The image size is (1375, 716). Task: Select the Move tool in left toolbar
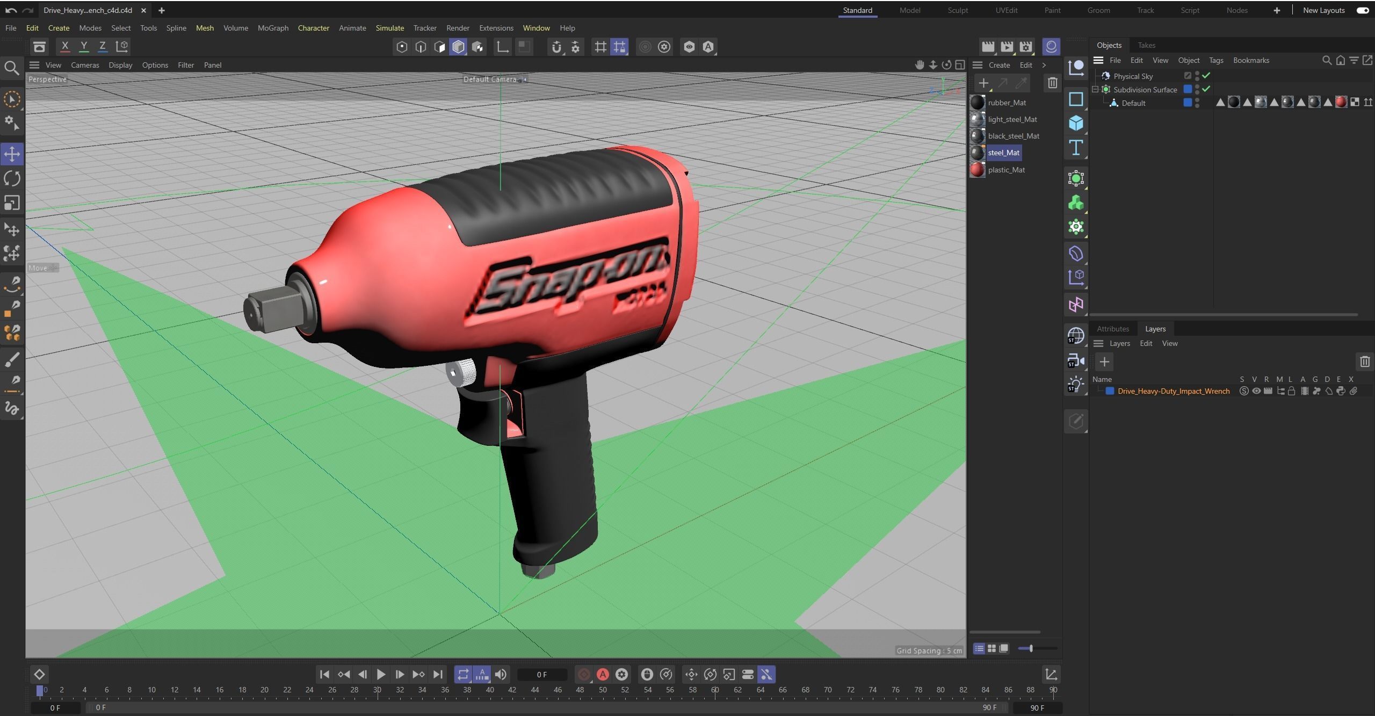(12, 154)
